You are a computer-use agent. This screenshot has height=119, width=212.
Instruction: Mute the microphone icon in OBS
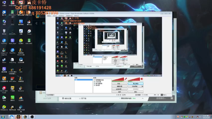click(x=126, y=79)
